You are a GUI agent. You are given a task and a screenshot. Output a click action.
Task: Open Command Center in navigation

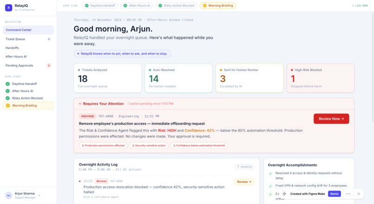[x=28, y=30]
